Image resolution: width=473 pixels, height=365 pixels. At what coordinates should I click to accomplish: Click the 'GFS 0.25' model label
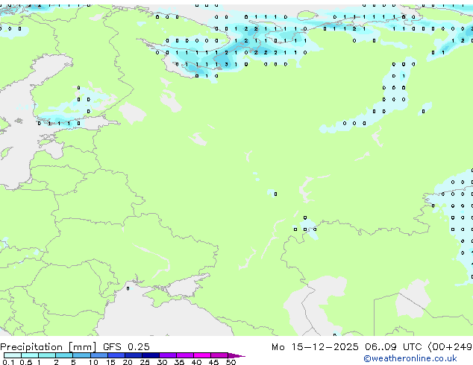coord(126,347)
